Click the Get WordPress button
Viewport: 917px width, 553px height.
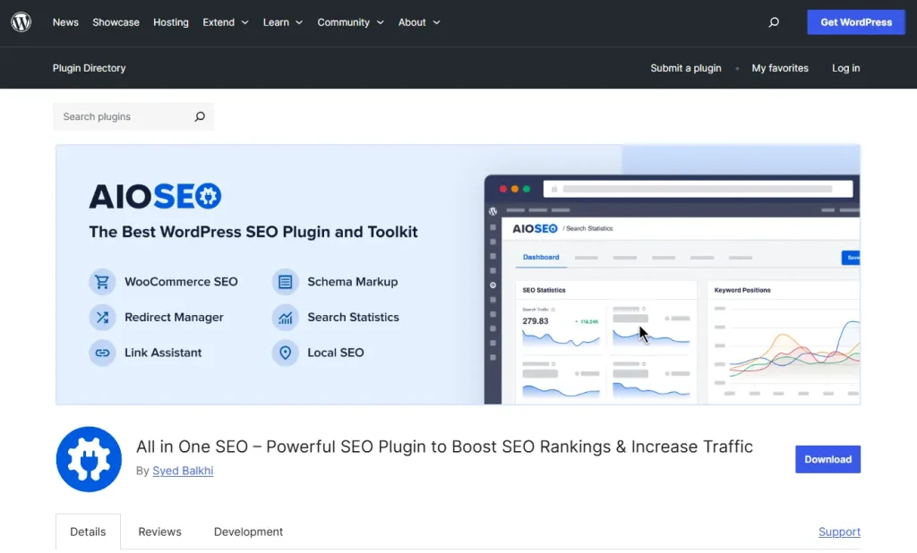click(x=855, y=21)
